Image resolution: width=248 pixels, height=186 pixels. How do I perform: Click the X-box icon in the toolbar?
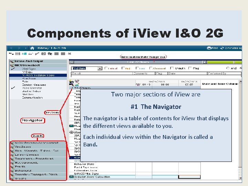pyautogui.click(x=43, y=54)
